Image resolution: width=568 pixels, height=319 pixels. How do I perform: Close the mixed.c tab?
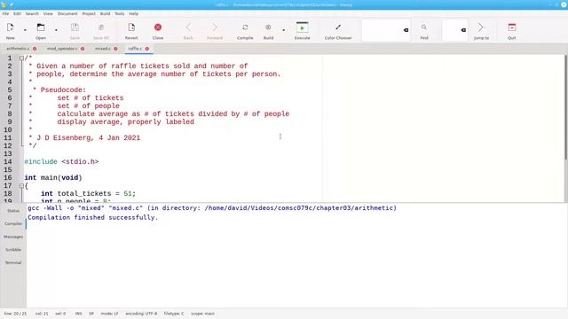(x=115, y=49)
